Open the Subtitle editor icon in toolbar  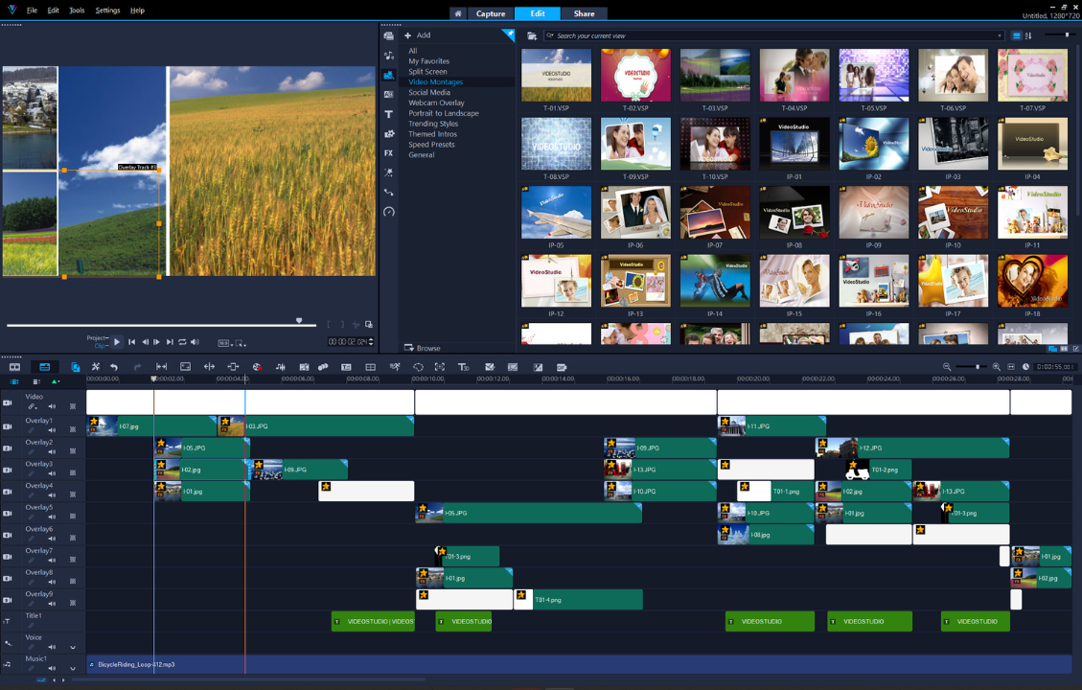pos(346,367)
